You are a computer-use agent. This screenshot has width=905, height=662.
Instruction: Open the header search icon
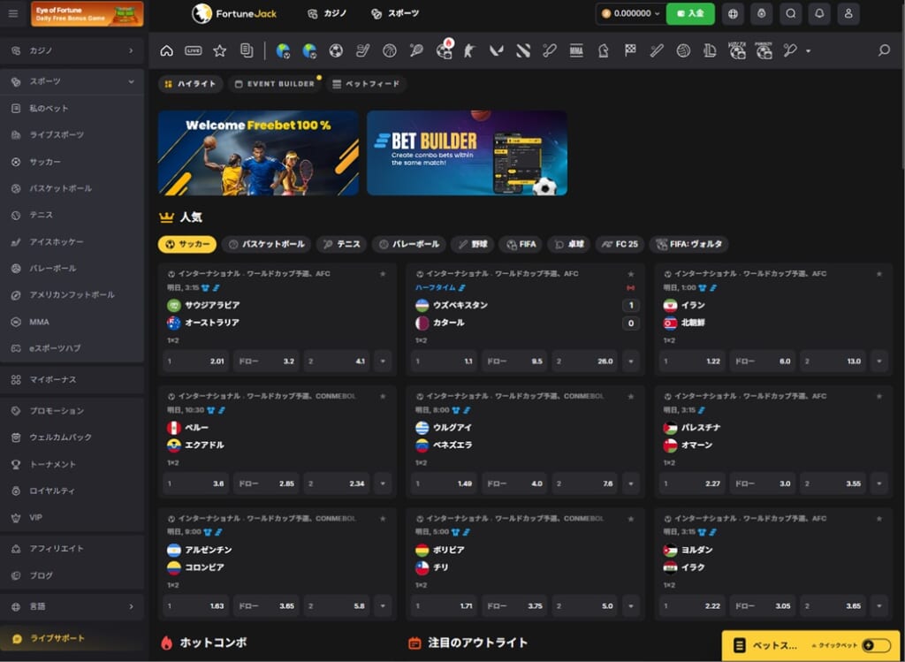pos(791,14)
